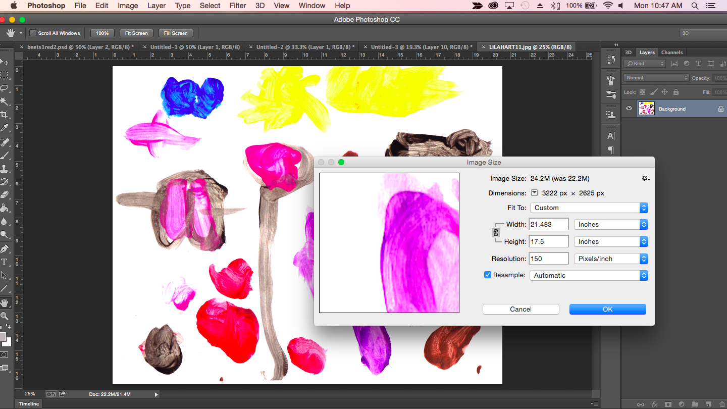Uncheck the Resample checkbox
This screenshot has height=409, width=727.
(488, 275)
